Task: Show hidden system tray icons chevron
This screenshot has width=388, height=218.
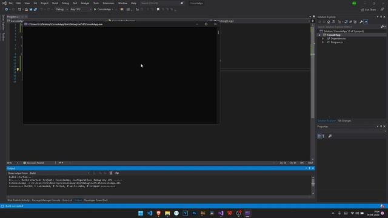Action: [333, 213]
